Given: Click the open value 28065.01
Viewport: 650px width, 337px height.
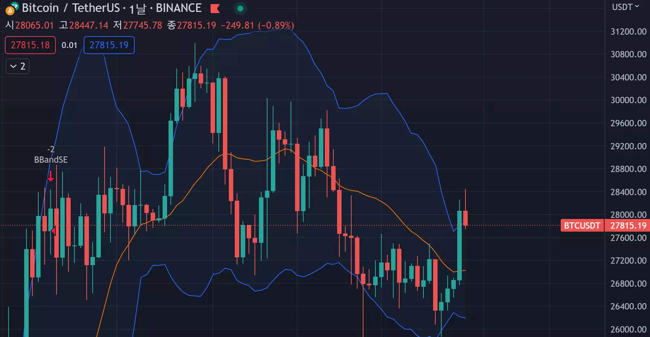Looking at the screenshot, I should pos(35,25).
